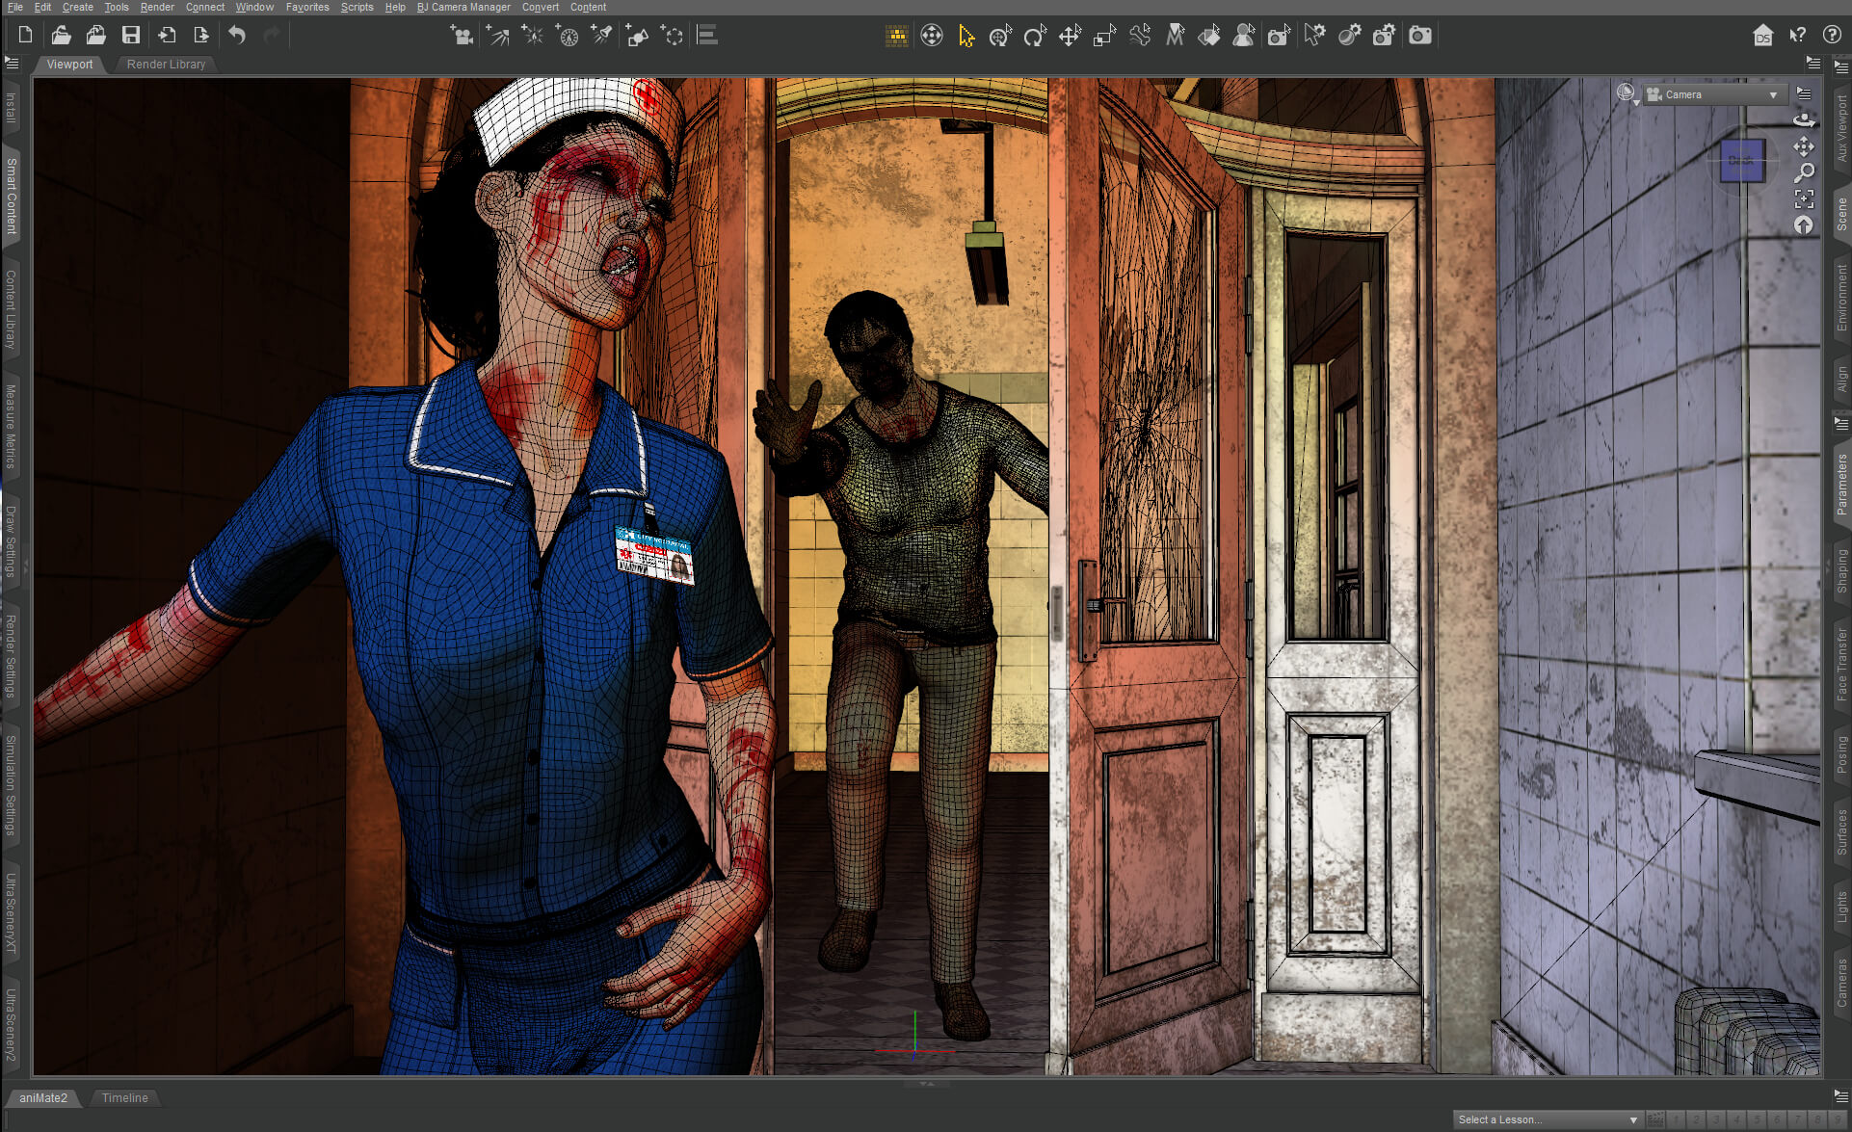Click the viewport orbit control icon
This screenshot has height=1132, width=1852.
pos(1804,119)
